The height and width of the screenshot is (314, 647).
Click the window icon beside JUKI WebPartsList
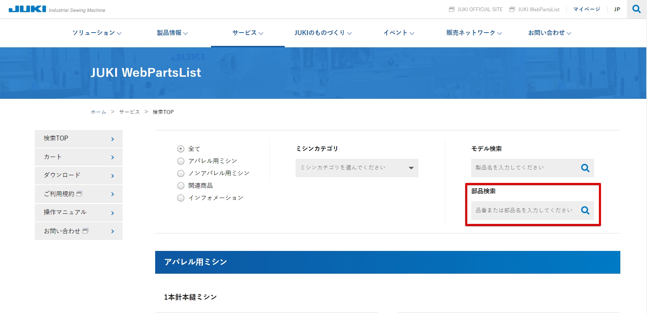pyautogui.click(x=512, y=9)
